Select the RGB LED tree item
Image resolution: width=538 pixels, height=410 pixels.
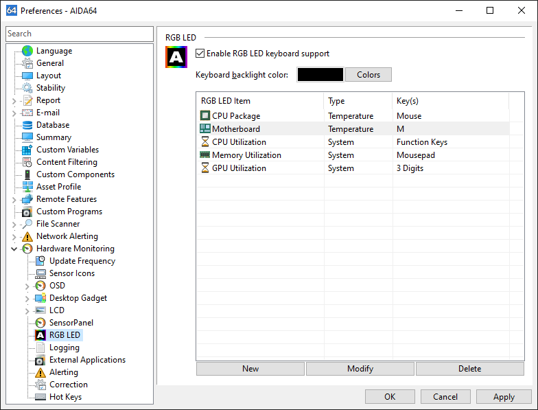[65, 335]
